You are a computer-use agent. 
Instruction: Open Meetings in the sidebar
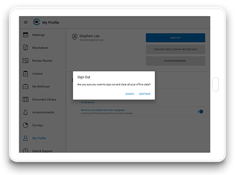pyautogui.click(x=38, y=35)
